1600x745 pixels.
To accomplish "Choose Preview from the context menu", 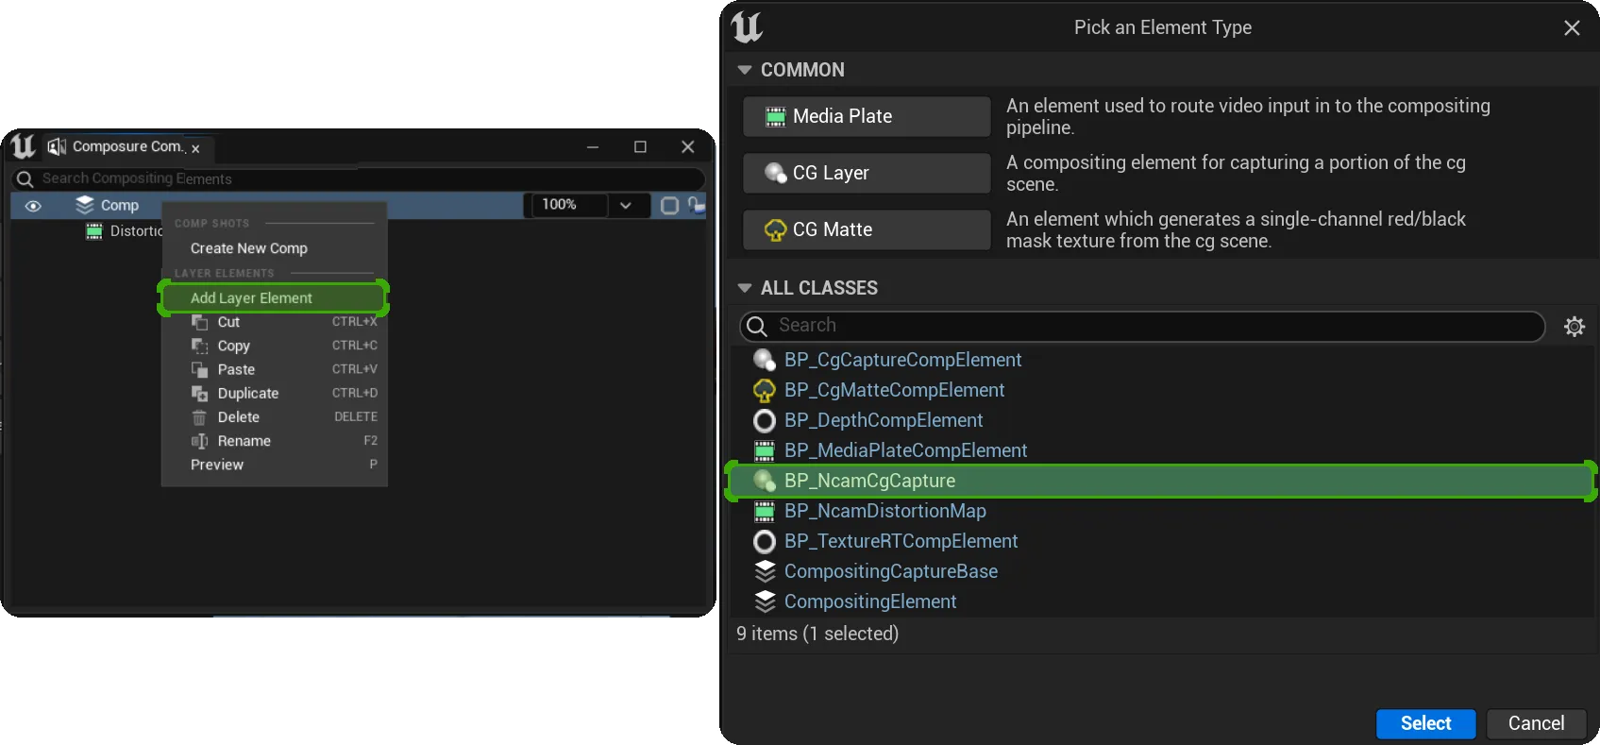I will 274,465.
